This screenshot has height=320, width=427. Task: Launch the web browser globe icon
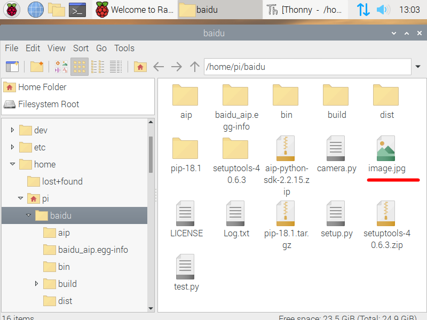(x=36, y=10)
